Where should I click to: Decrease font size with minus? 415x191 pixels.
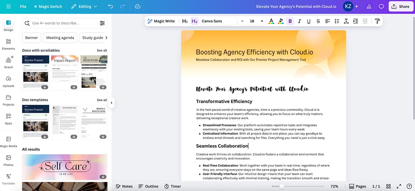tap(242, 21)
